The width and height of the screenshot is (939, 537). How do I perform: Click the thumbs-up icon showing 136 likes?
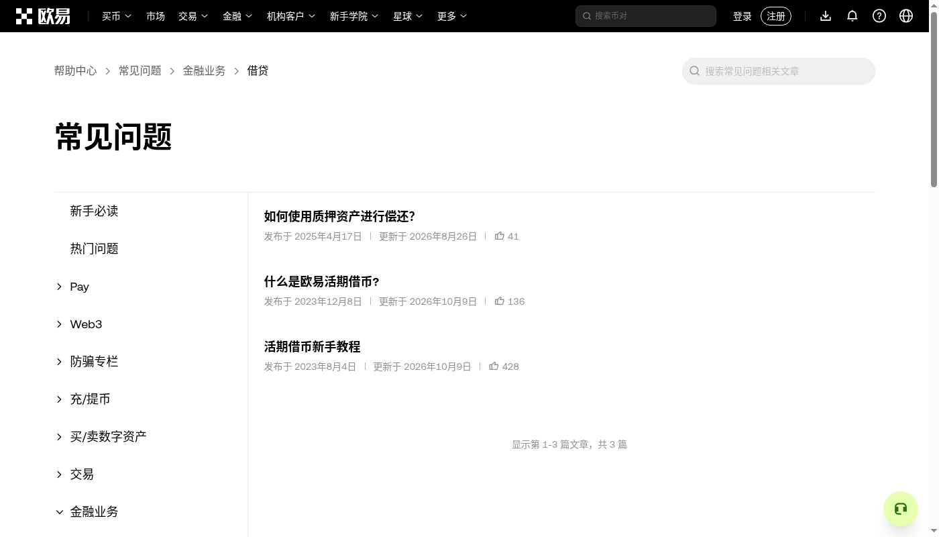click(500, 301)
